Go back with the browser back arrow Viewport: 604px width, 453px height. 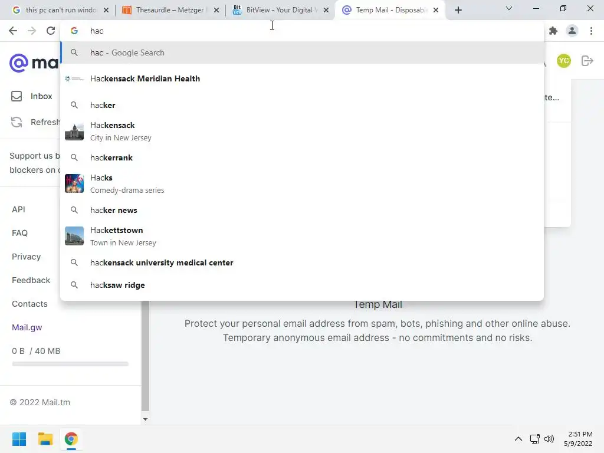(13, 31)
